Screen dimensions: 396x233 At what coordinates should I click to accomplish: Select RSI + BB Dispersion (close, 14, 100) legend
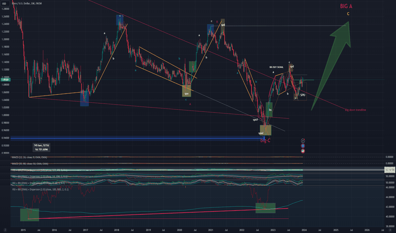click(40, 177)
